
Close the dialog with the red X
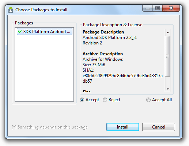171,8
